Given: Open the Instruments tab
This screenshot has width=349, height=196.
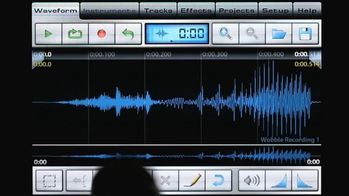Looking at the screenshot, I should click(110, 10).
